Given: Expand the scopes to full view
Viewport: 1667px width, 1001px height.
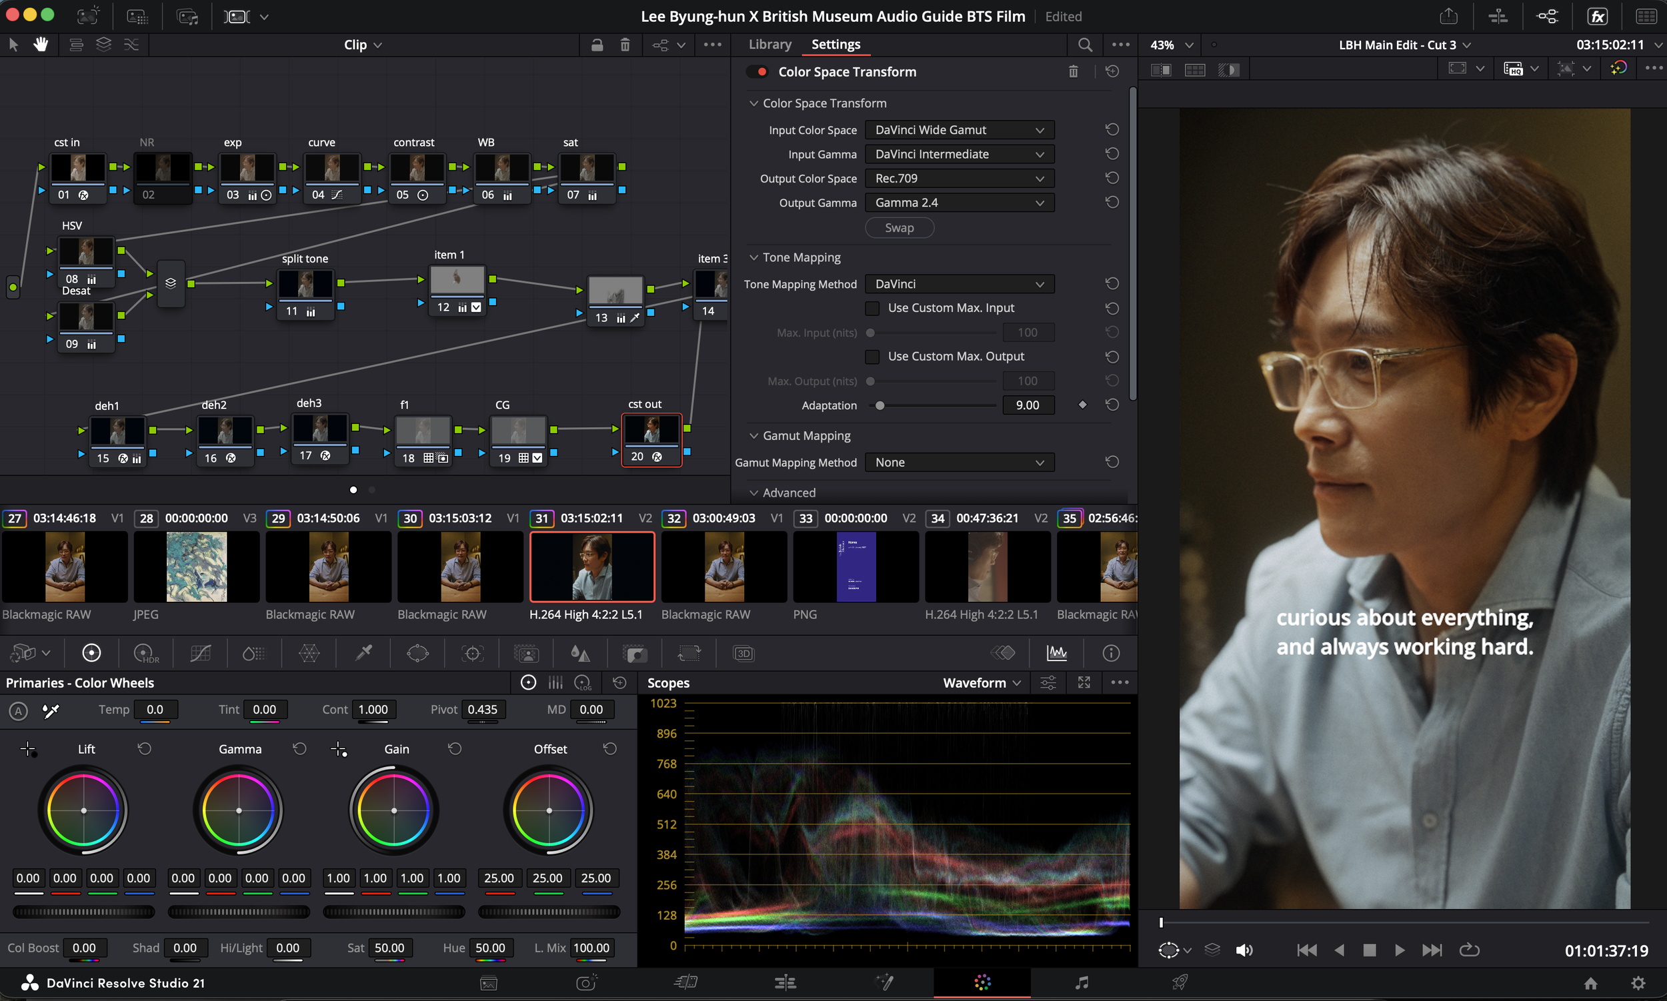Looking at the screenshot, I should (x=1084, y=682).
